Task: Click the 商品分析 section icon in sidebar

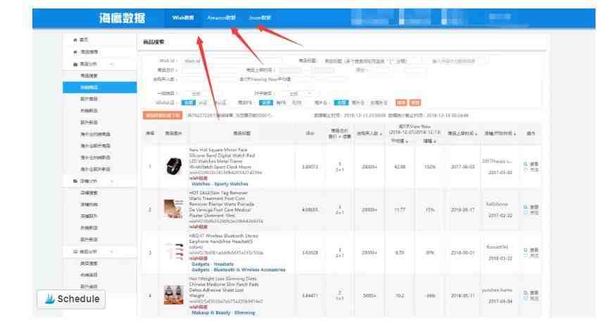Action: (75, 64)
